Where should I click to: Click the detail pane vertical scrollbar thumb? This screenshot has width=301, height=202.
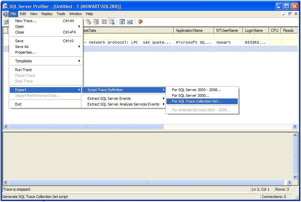[x=295, y=156]
